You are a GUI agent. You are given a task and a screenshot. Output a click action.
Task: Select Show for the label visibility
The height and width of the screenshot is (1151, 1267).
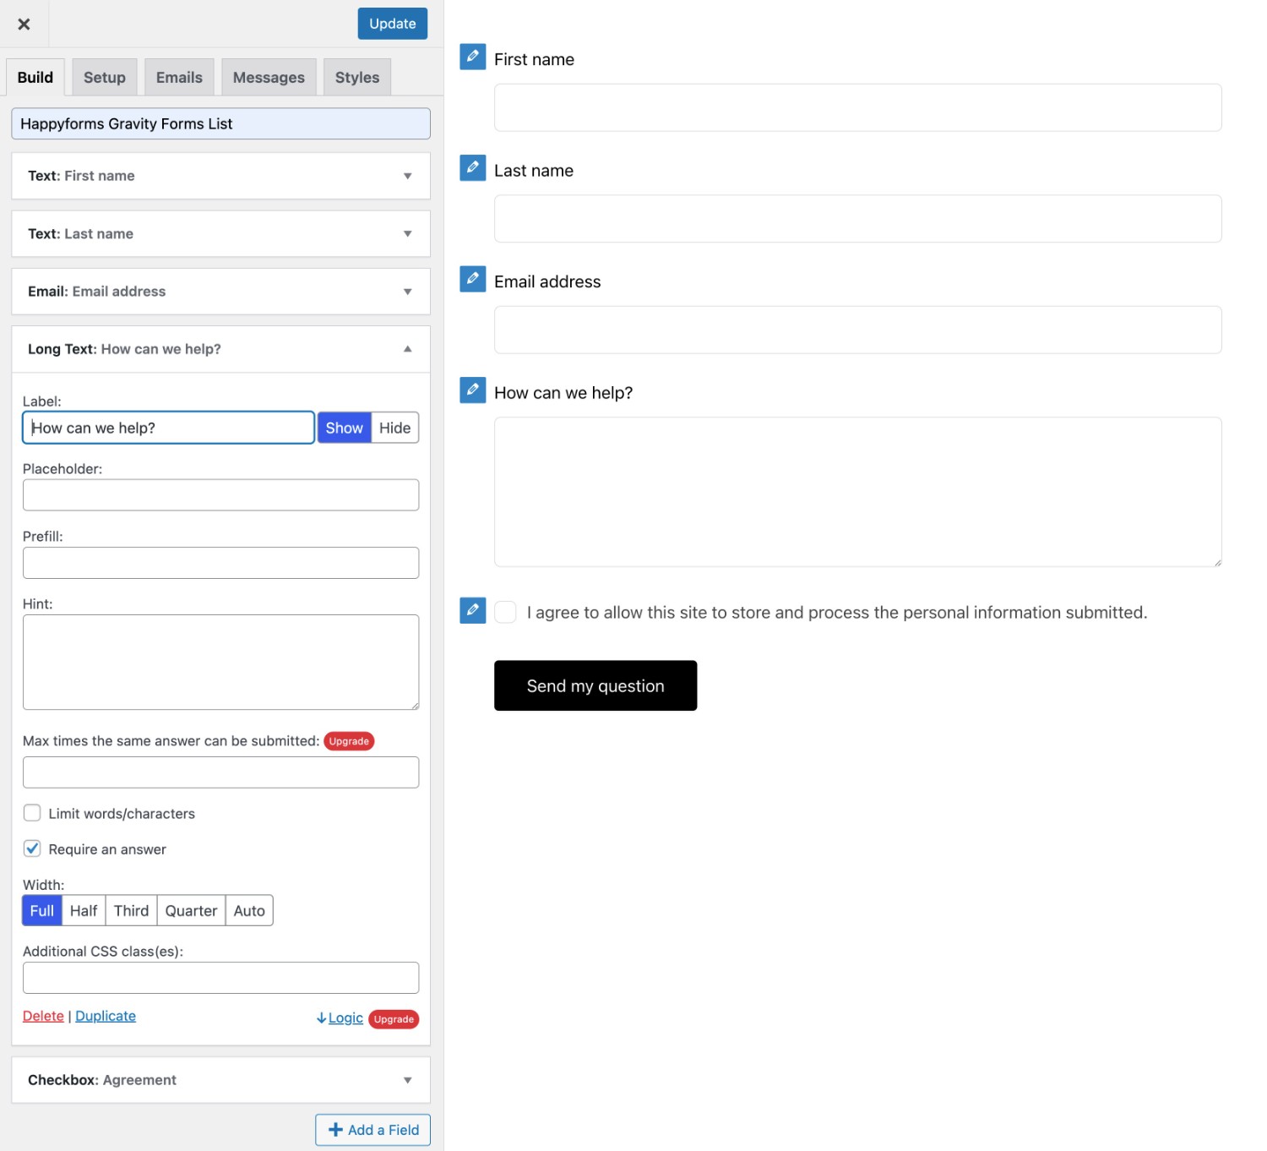pyautogui.click(x=345, y=428)
